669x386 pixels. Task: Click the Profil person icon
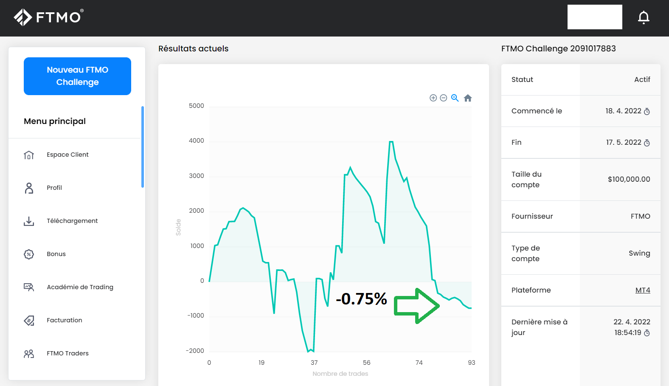(x=29, y=188)
